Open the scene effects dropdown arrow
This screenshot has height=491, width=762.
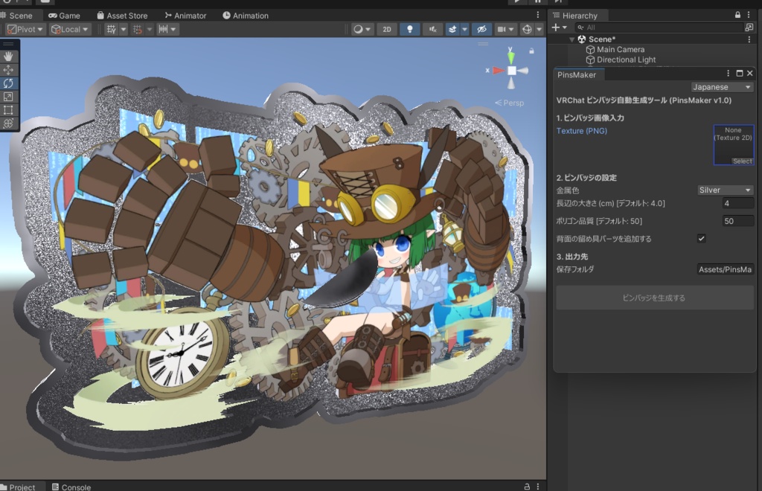coord(464,29)
